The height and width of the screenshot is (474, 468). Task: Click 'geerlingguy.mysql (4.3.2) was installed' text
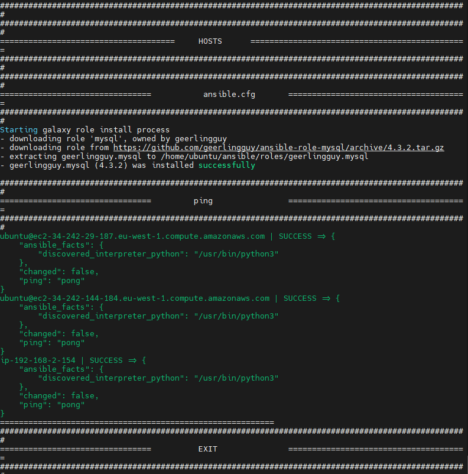pyautogui.click(x=102, y=165)
